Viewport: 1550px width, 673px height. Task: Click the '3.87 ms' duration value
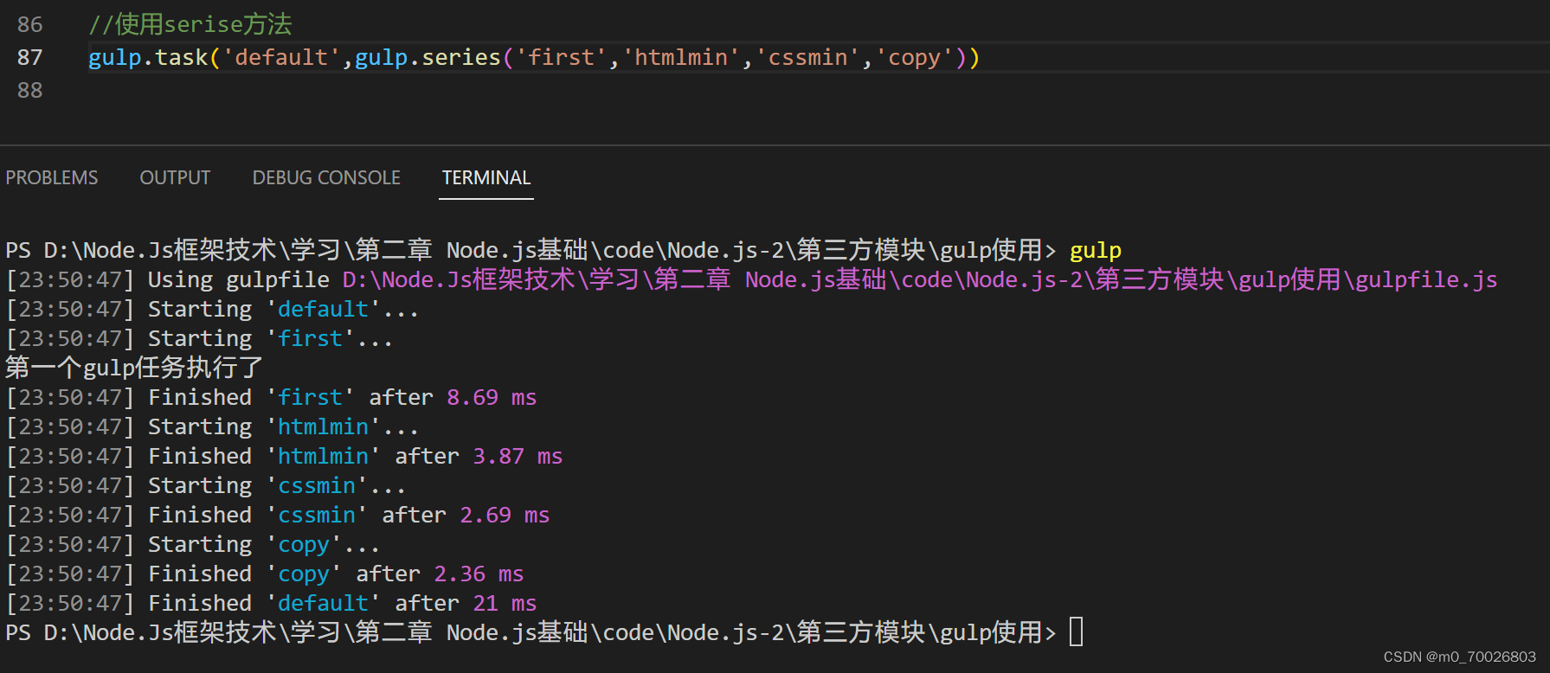[518, 456]
